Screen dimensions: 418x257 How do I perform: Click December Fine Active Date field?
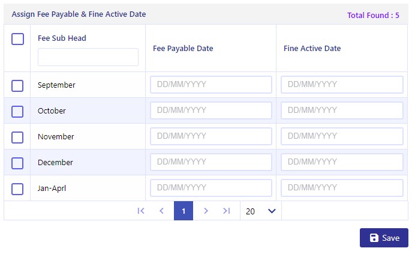pos(342,162)
